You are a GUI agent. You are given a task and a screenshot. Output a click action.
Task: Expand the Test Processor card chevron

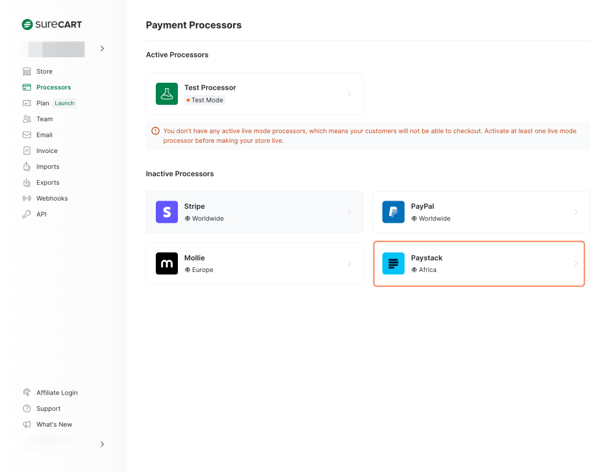[349, 93]
